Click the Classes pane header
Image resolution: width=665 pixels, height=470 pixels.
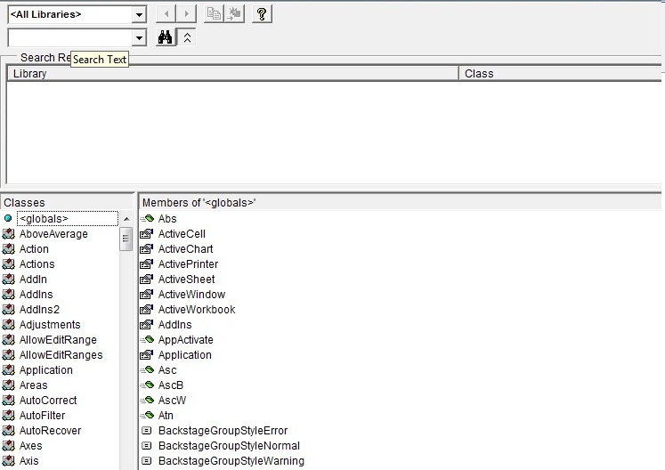pos(67,203)
